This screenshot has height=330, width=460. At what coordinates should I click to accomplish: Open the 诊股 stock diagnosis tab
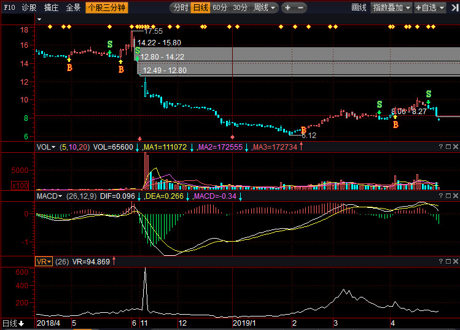(x=29, y=8)
